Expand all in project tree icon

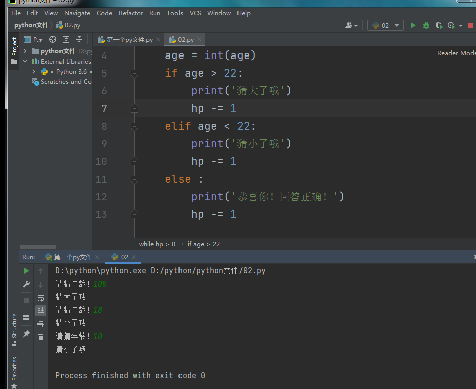pos(66,39)
